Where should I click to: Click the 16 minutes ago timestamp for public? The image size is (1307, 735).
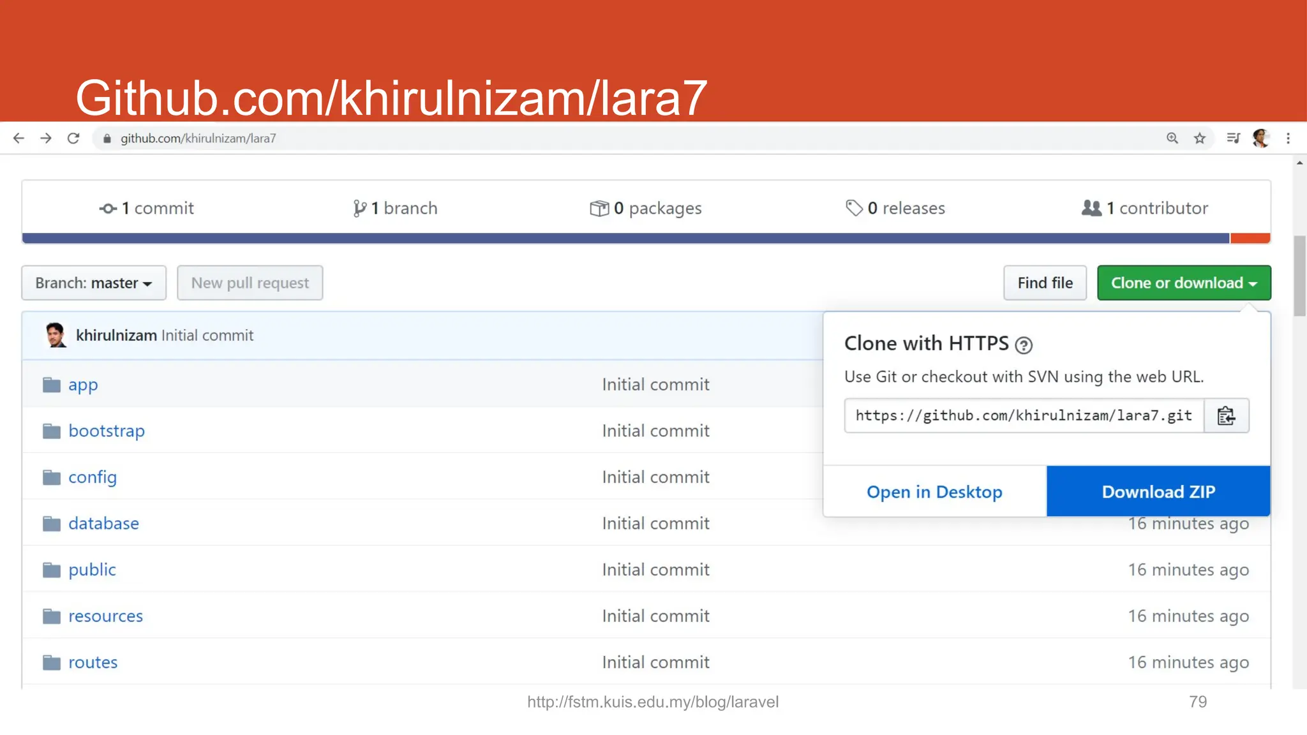[x=1188, y=570]
